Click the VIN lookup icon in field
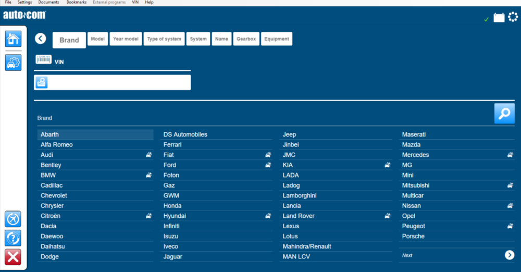This screenshot has width=521, height=272. pos(42,82)
